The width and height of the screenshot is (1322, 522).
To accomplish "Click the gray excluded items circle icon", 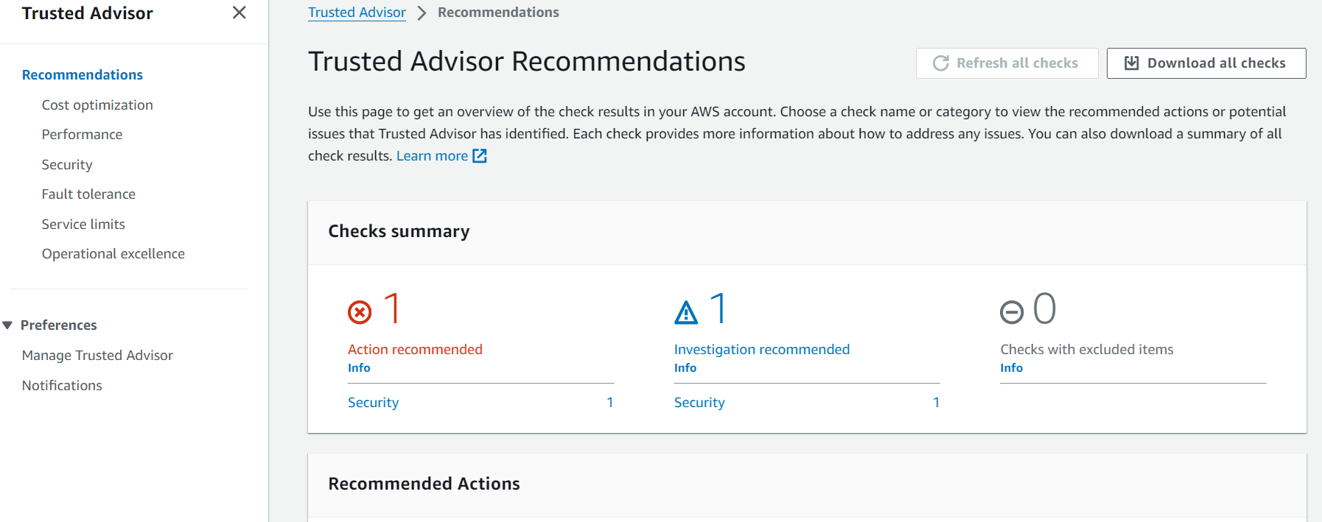I will tap(1012, 312).
